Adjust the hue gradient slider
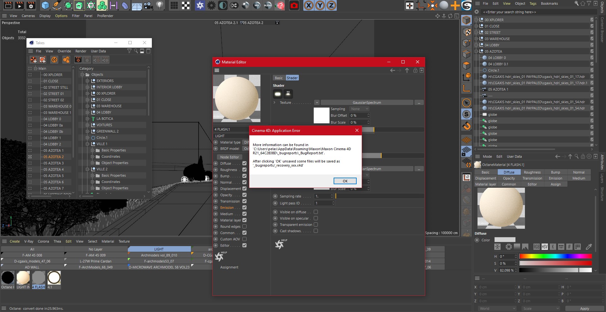 [555, 256]
